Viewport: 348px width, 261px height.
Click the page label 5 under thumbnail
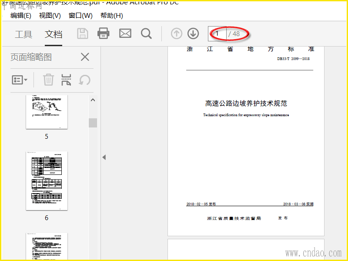[x=47, y=136]
